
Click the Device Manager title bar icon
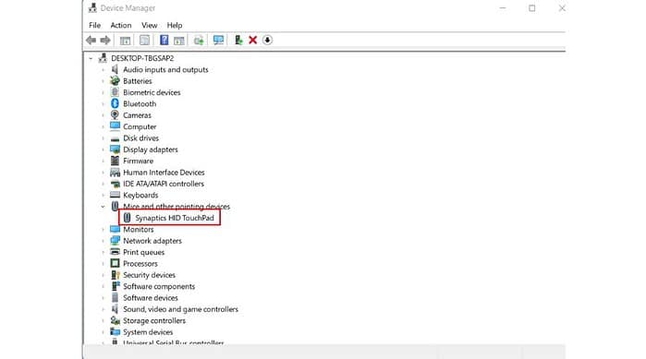tap(92, 7)
